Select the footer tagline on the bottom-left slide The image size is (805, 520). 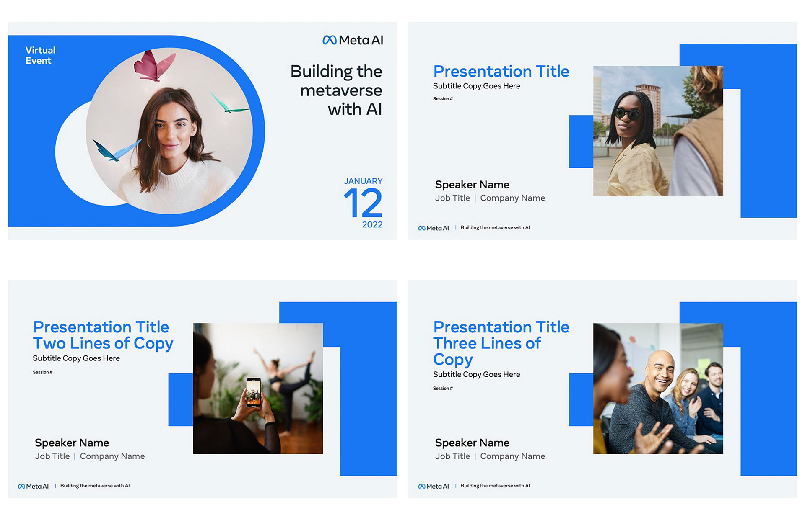pyautogui.click(x=95, y=486)
